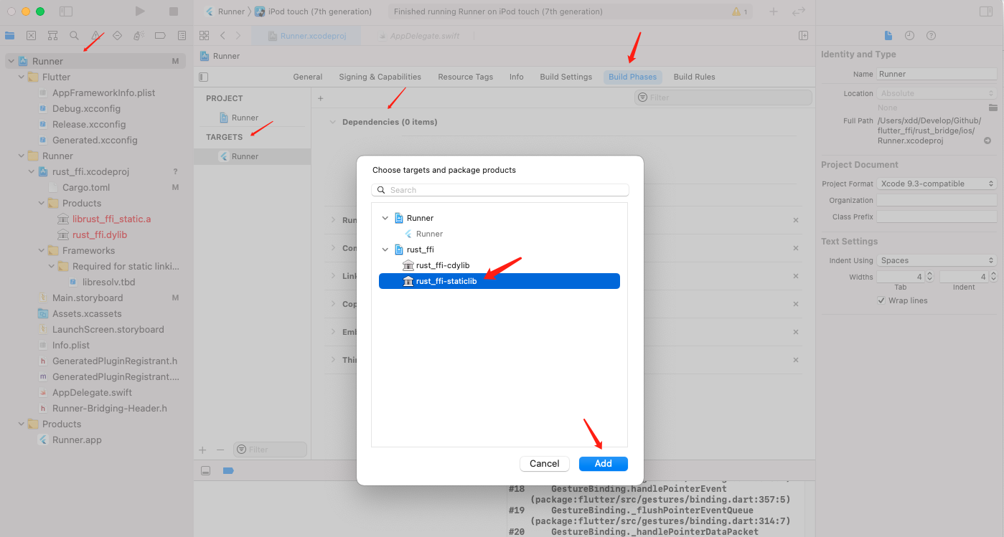Open related items grid menu

point(204,35)
